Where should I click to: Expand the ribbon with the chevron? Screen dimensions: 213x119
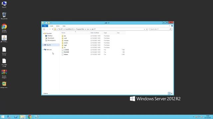point(169,26)
